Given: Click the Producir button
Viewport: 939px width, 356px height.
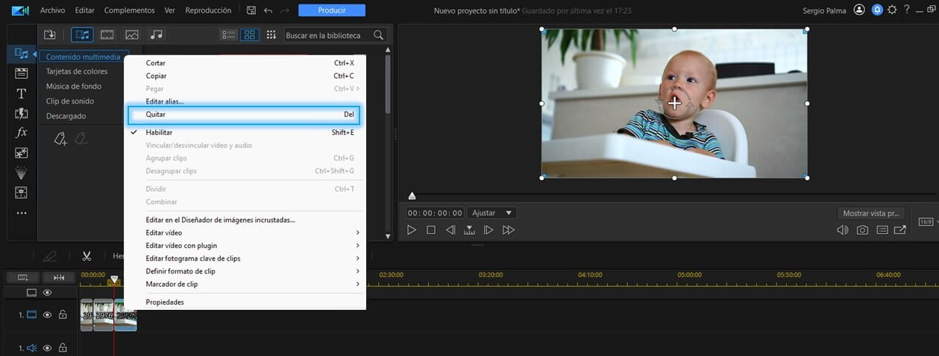Looking at the screenshot, I should tap(332, 10).
